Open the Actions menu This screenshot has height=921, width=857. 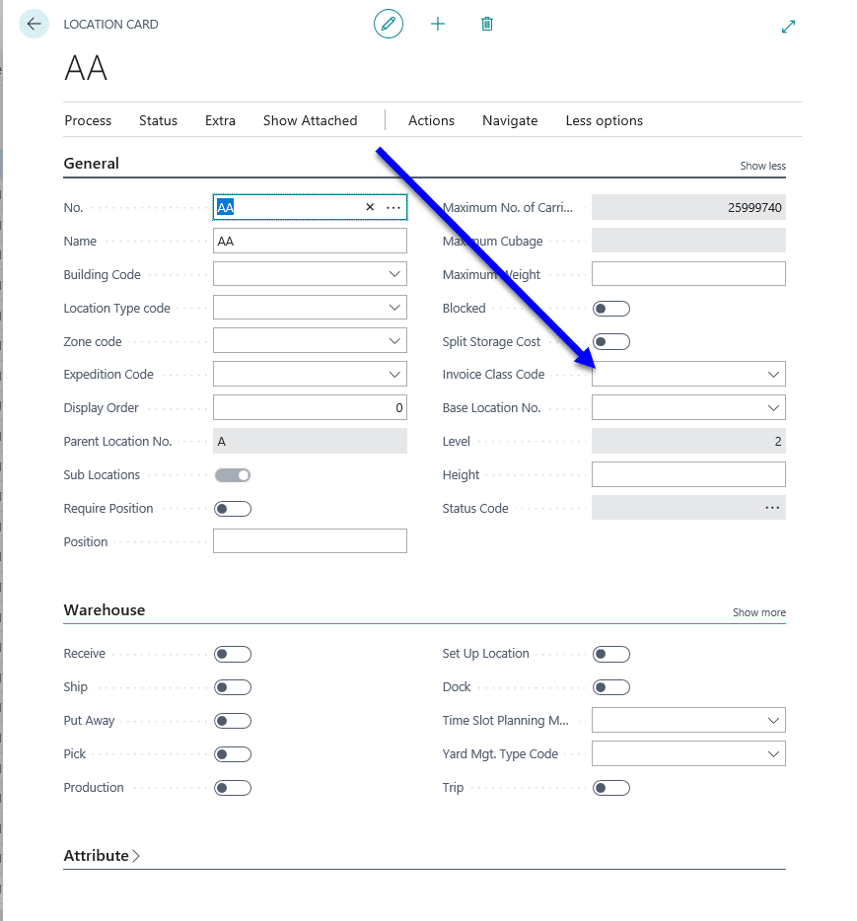(431, 120)
